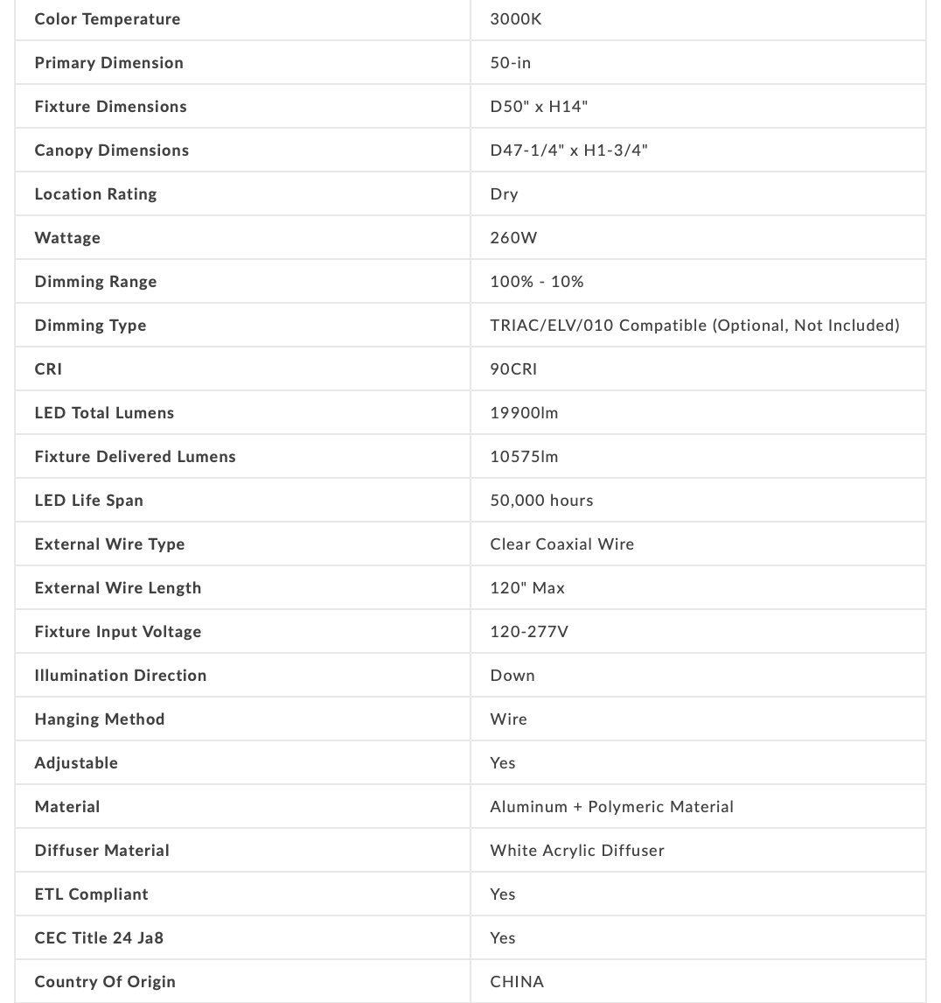Click the 260W wattage value
Screen dimensions: 941x1003
pos(513,238)
